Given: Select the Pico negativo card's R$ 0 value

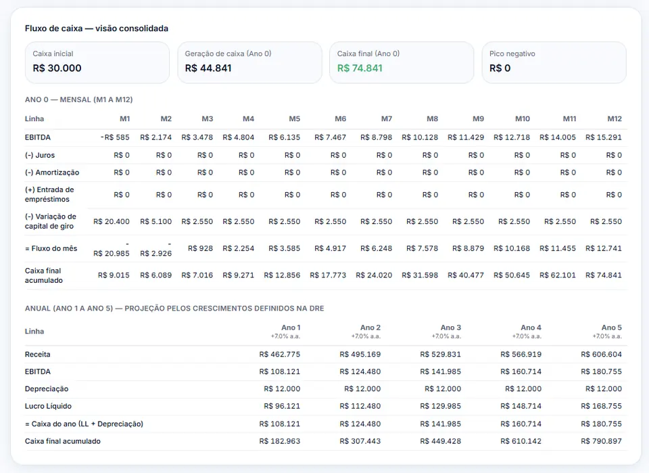Looking at the screenshot, I should click(x=500, y=68).
